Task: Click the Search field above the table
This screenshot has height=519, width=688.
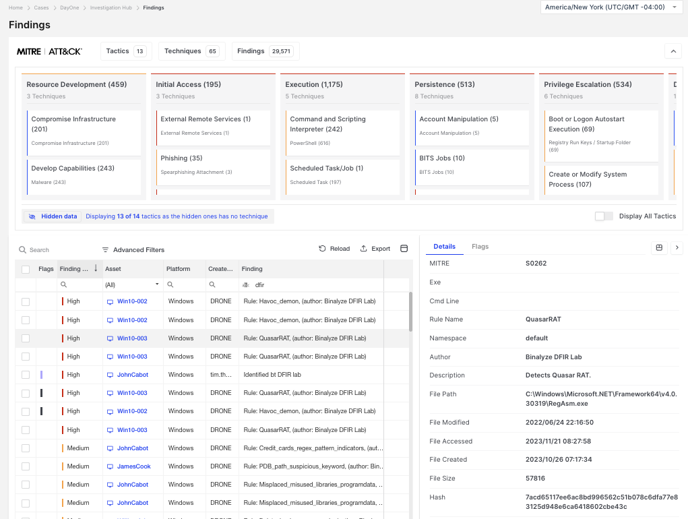Action: point(54,250)
